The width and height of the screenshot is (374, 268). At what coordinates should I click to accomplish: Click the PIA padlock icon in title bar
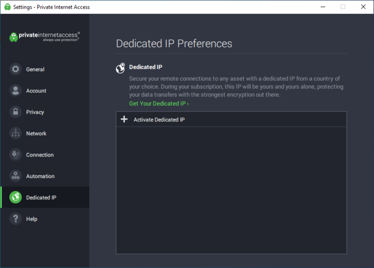(x=7, y=6)
